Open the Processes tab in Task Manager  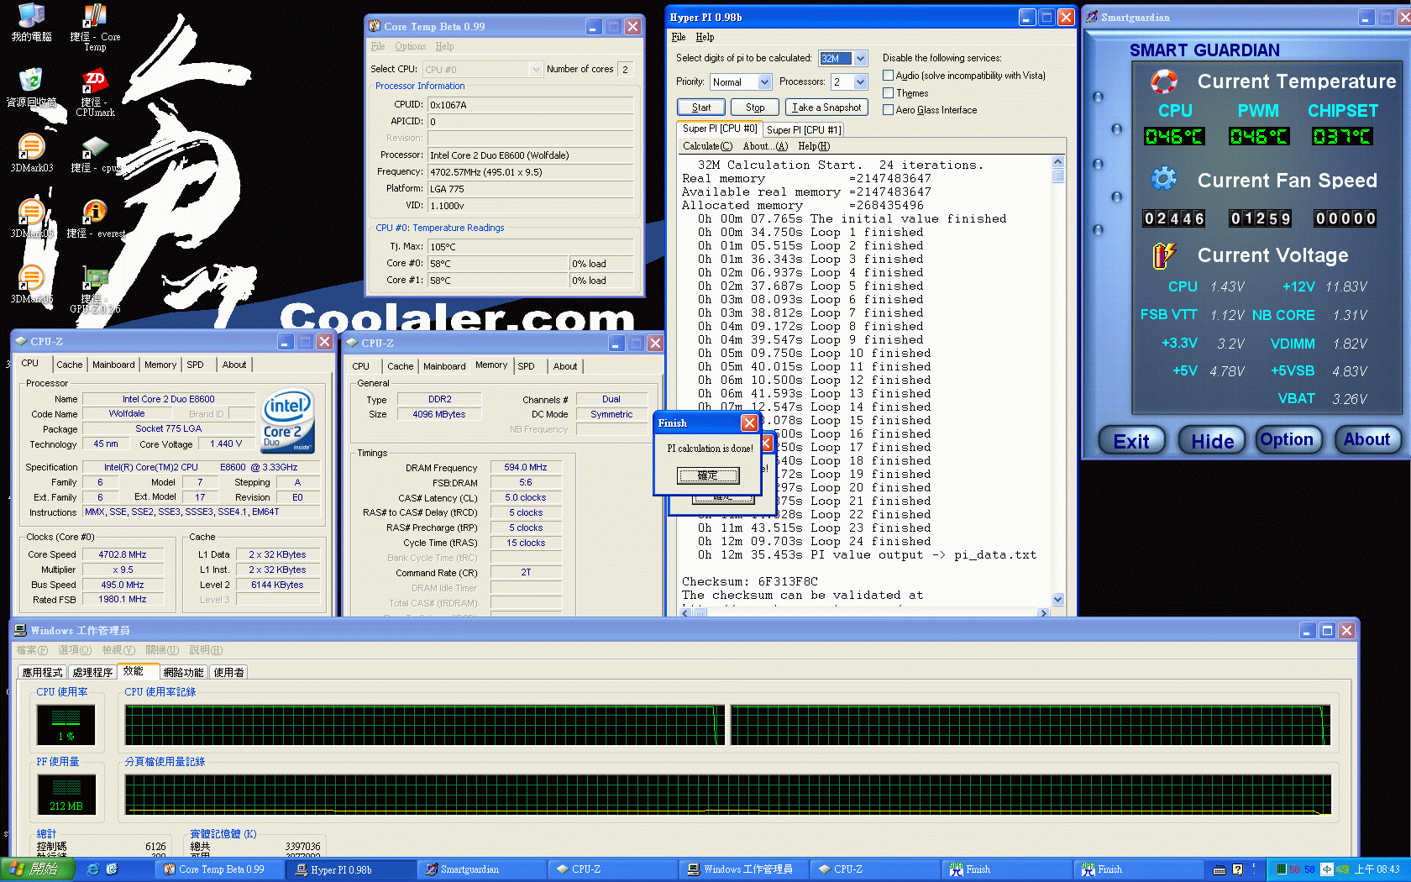[x=92, y=673]
